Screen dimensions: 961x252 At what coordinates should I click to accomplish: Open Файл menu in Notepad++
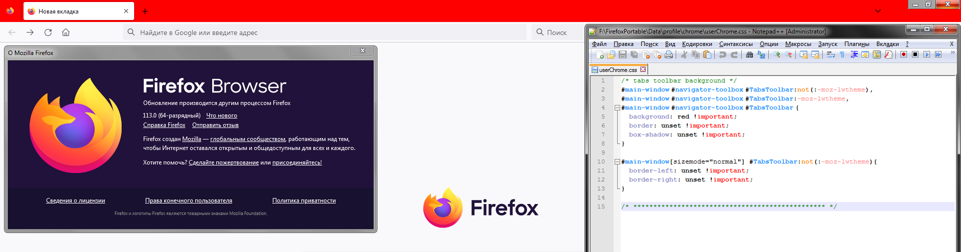(x=599, y=44)
